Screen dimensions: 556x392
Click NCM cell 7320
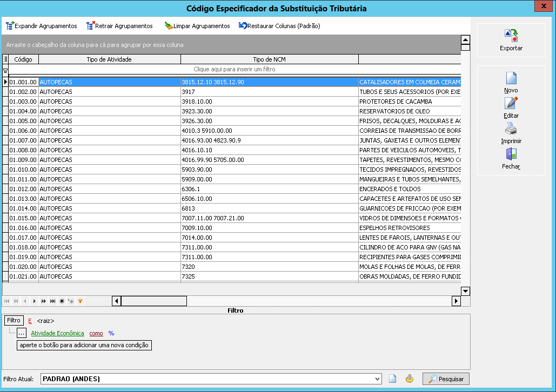tap(270, 267)
